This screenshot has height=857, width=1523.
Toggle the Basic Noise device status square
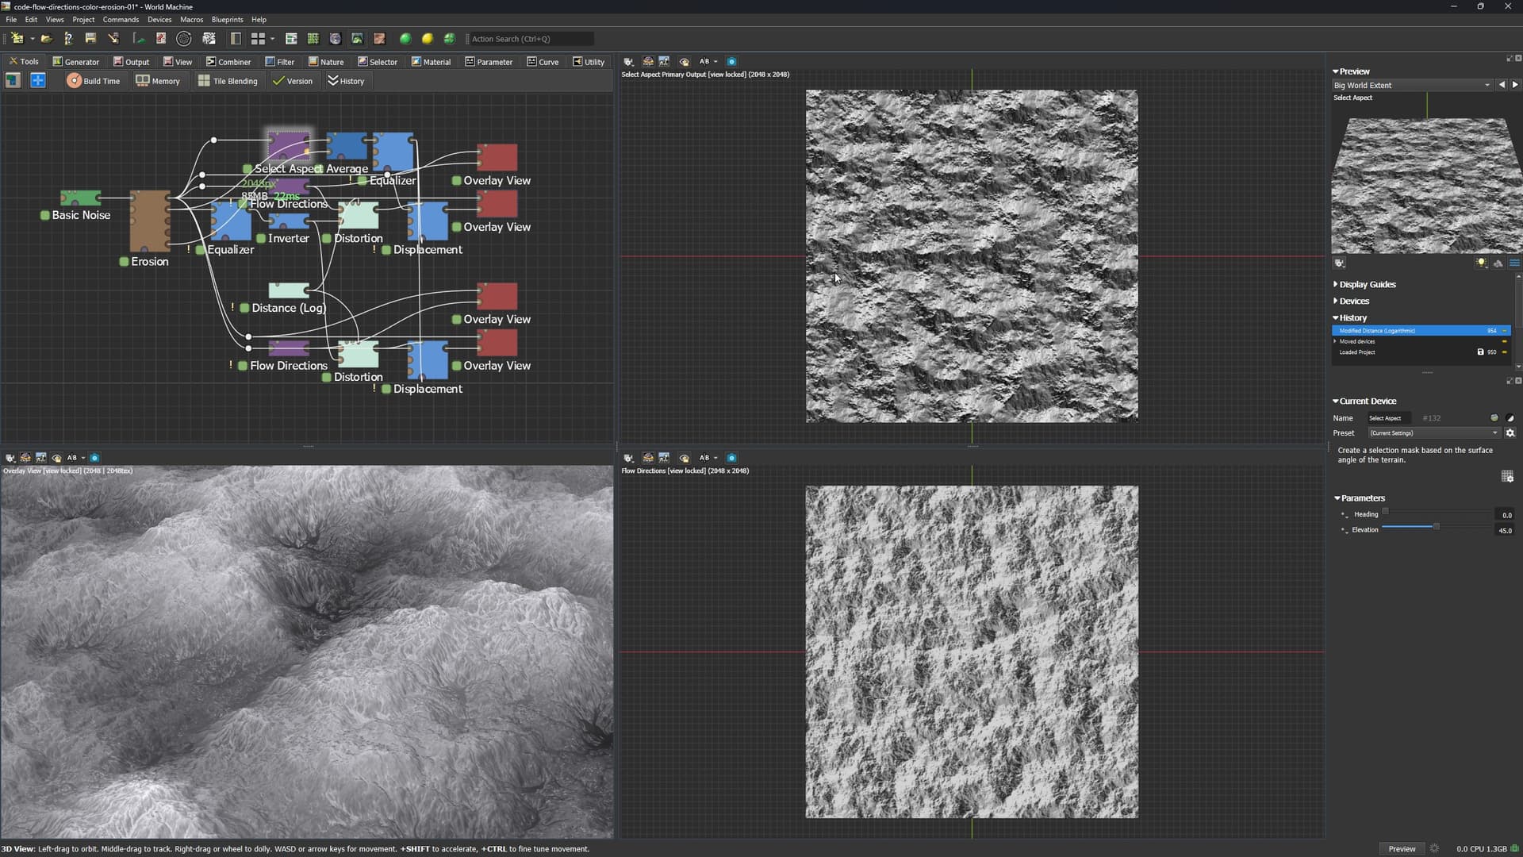pyautogui.click(x=45, y=215)
